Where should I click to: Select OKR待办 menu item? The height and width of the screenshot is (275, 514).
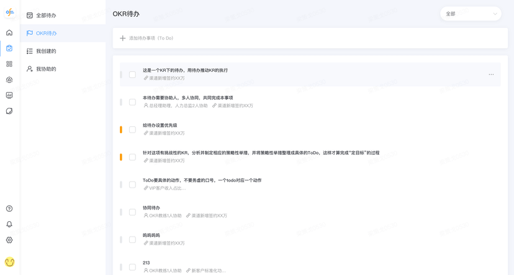(63, 33)
